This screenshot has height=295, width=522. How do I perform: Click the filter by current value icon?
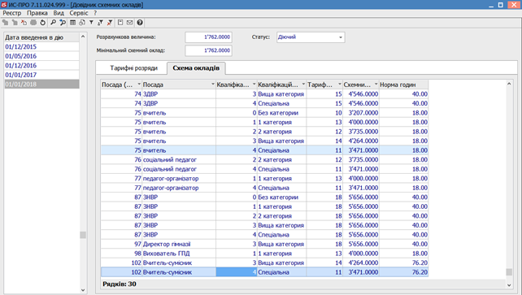pos(101,23)
